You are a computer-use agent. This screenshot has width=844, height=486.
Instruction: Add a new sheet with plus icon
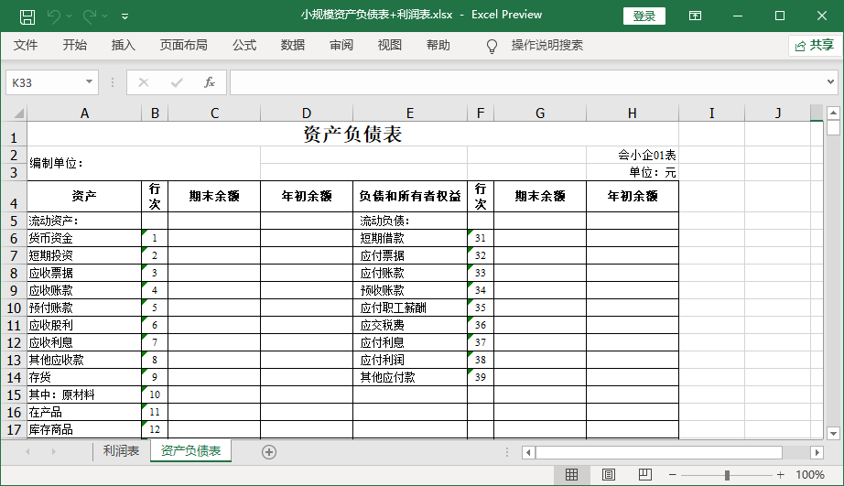pos(269,451)
